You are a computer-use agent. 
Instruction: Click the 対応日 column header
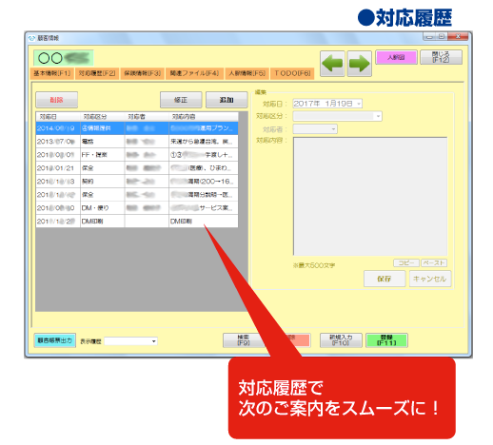tap(58, 117)
